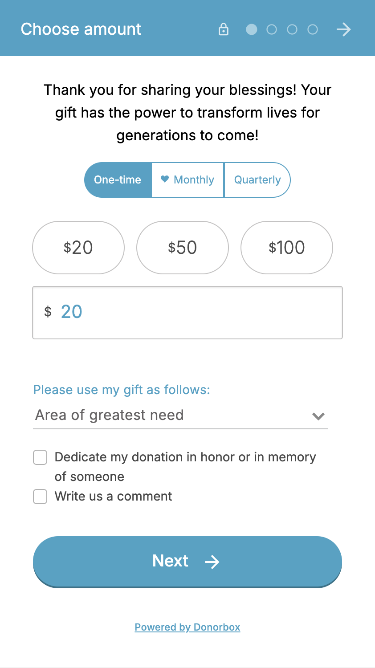The height and width of the screenshot is (668, 375).
Task: Open the Powered by Donorbox link
Action: click(187, 627)
